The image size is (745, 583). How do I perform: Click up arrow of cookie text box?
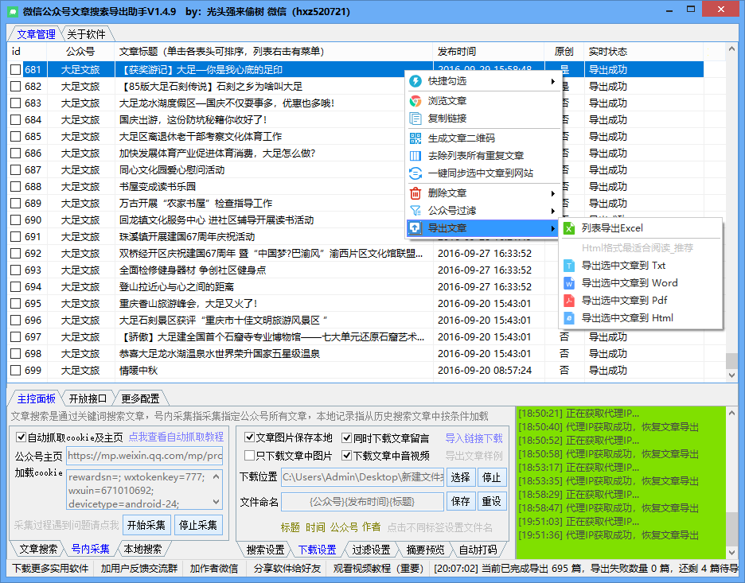click(216, 476)
